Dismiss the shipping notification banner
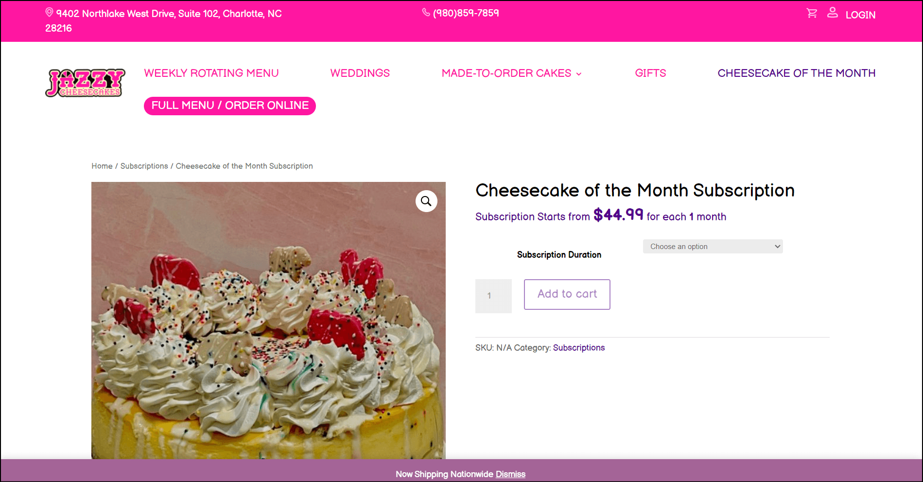The width and height of the screenshot is (923, 482). [x=510, y=474]
